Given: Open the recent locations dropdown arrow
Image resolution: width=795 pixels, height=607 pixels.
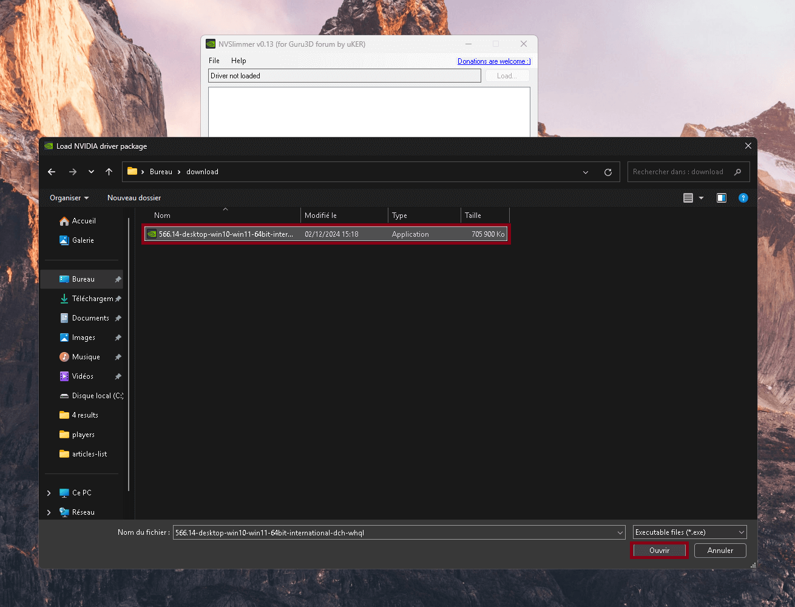Looking at the screenshot, I should coord(91,172).
